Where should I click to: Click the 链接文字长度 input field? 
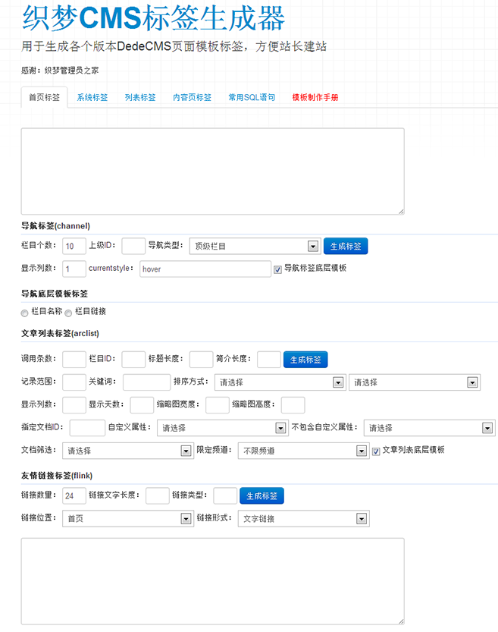(158, 495)
